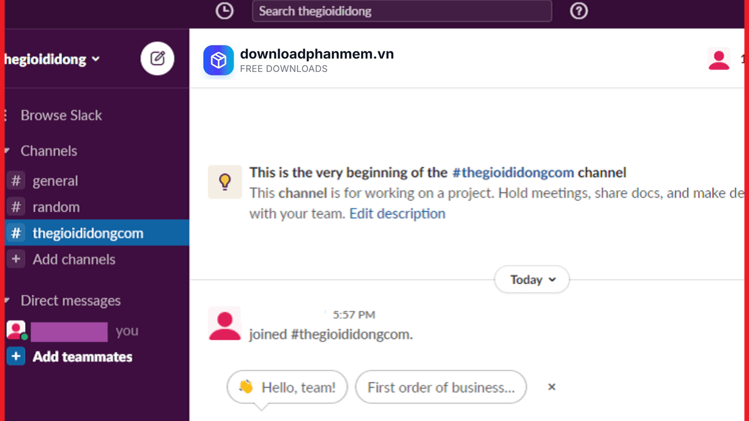Collapse the Direct messages section
The width and height of the screenshot is (749, 421).
coord(7,301)
